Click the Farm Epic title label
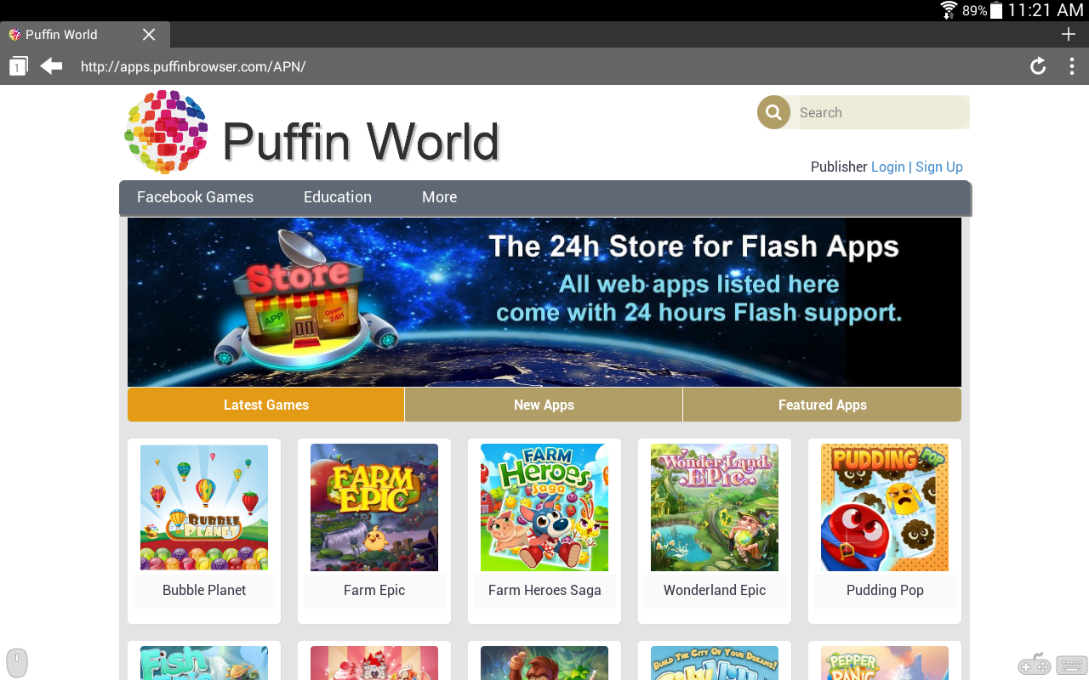The width and height of the screenshot is (1089, 680). click(374, 590)
